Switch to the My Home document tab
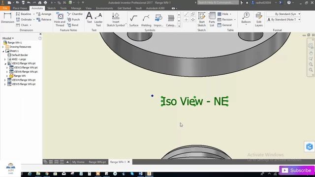 tap(78, 162)
